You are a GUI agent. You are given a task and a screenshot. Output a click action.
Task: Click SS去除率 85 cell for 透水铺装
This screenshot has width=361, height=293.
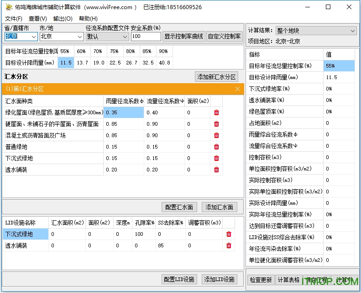coord(171,245)
